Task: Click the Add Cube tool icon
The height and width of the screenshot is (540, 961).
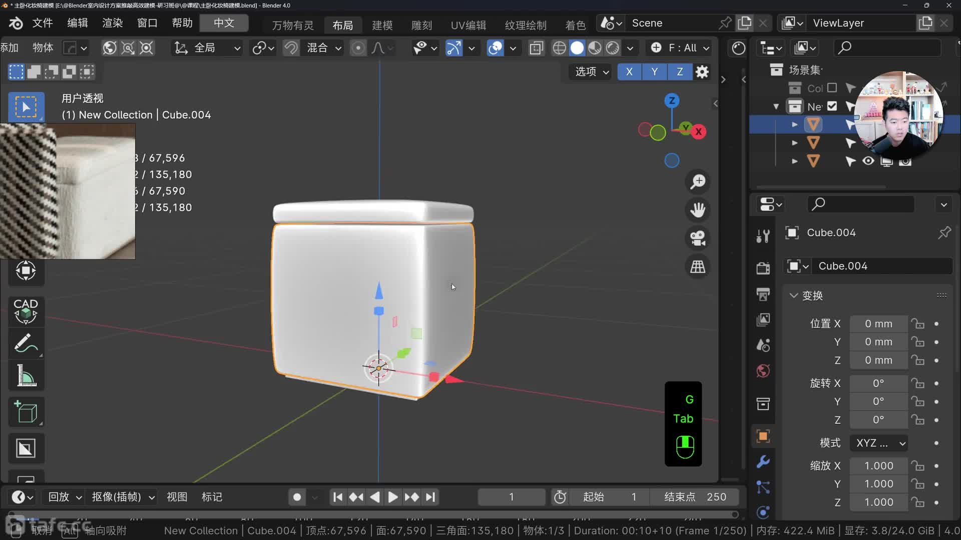Action: pyautogui.click(x=26, y=412)
